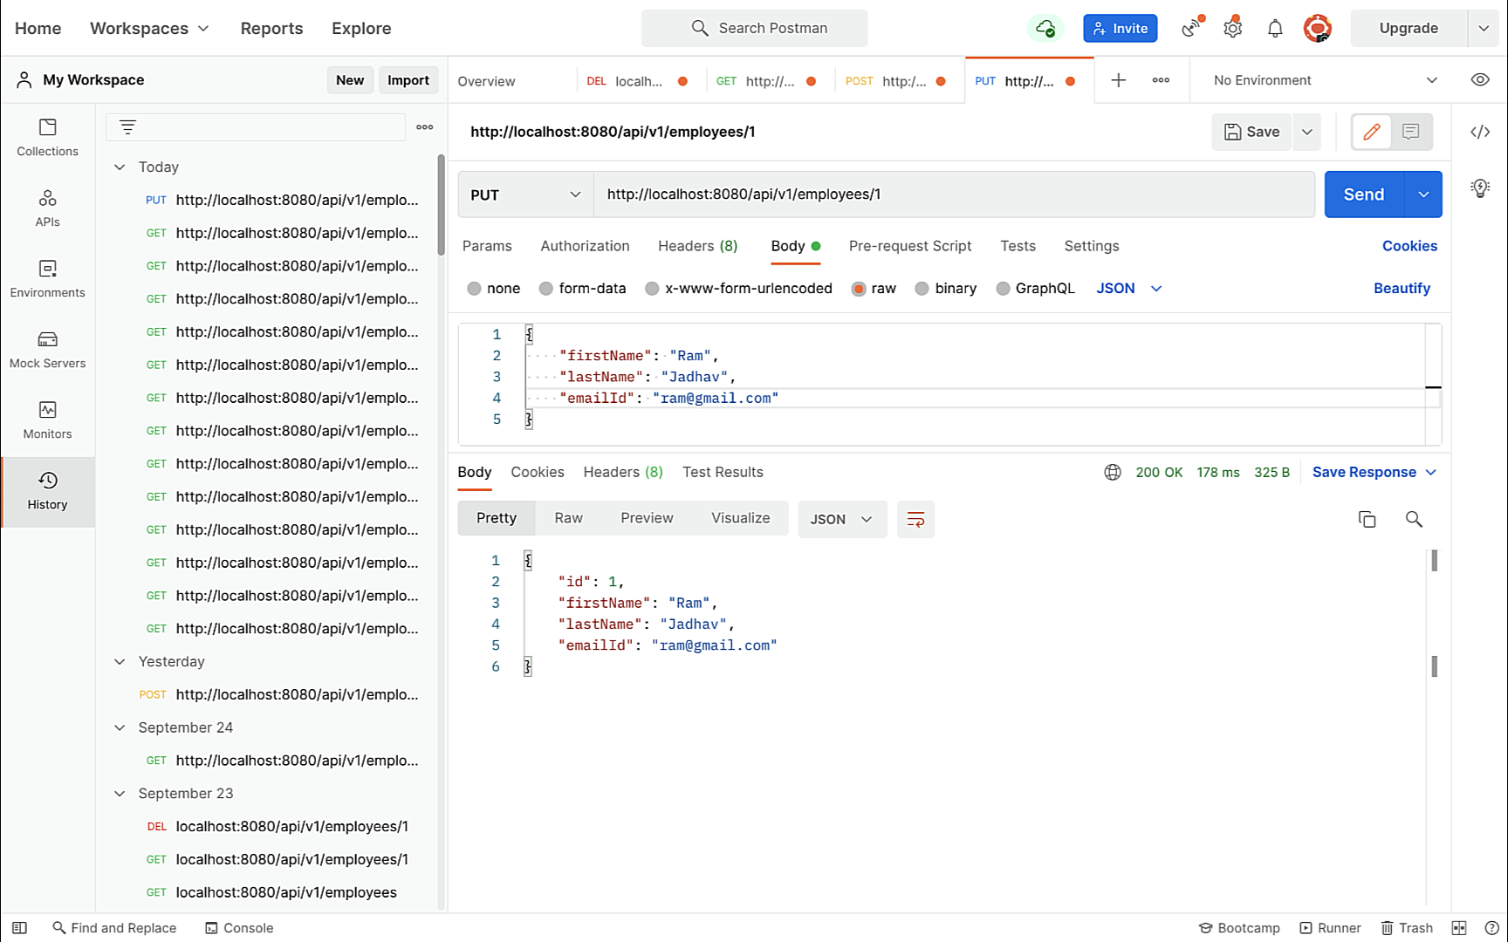Open the user avatar menu
Viewport: 1508px width, 942px height.
[x=1317, y=28]
